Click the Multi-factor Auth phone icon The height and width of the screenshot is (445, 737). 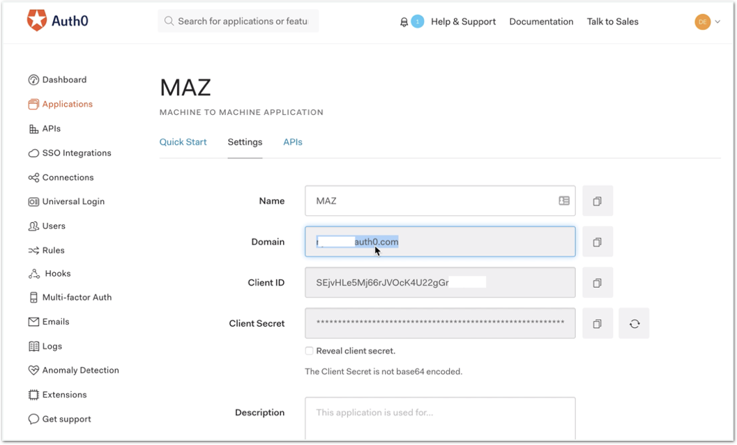(33, 297)
